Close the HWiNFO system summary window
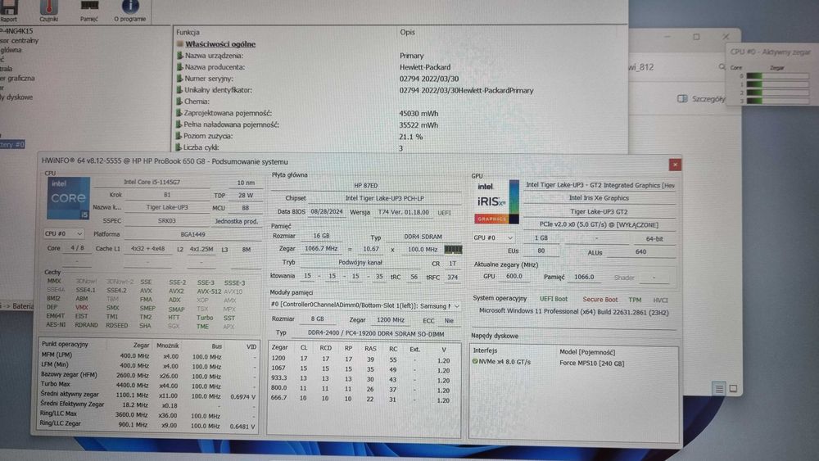Screen dimensions: 819x461 click(675, 165)
